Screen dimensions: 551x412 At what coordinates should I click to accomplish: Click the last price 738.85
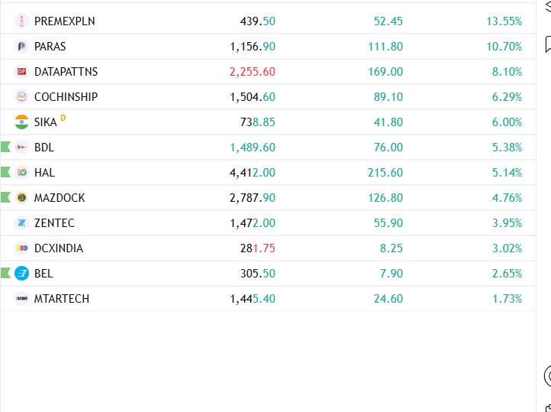click(x=258, y=122)
